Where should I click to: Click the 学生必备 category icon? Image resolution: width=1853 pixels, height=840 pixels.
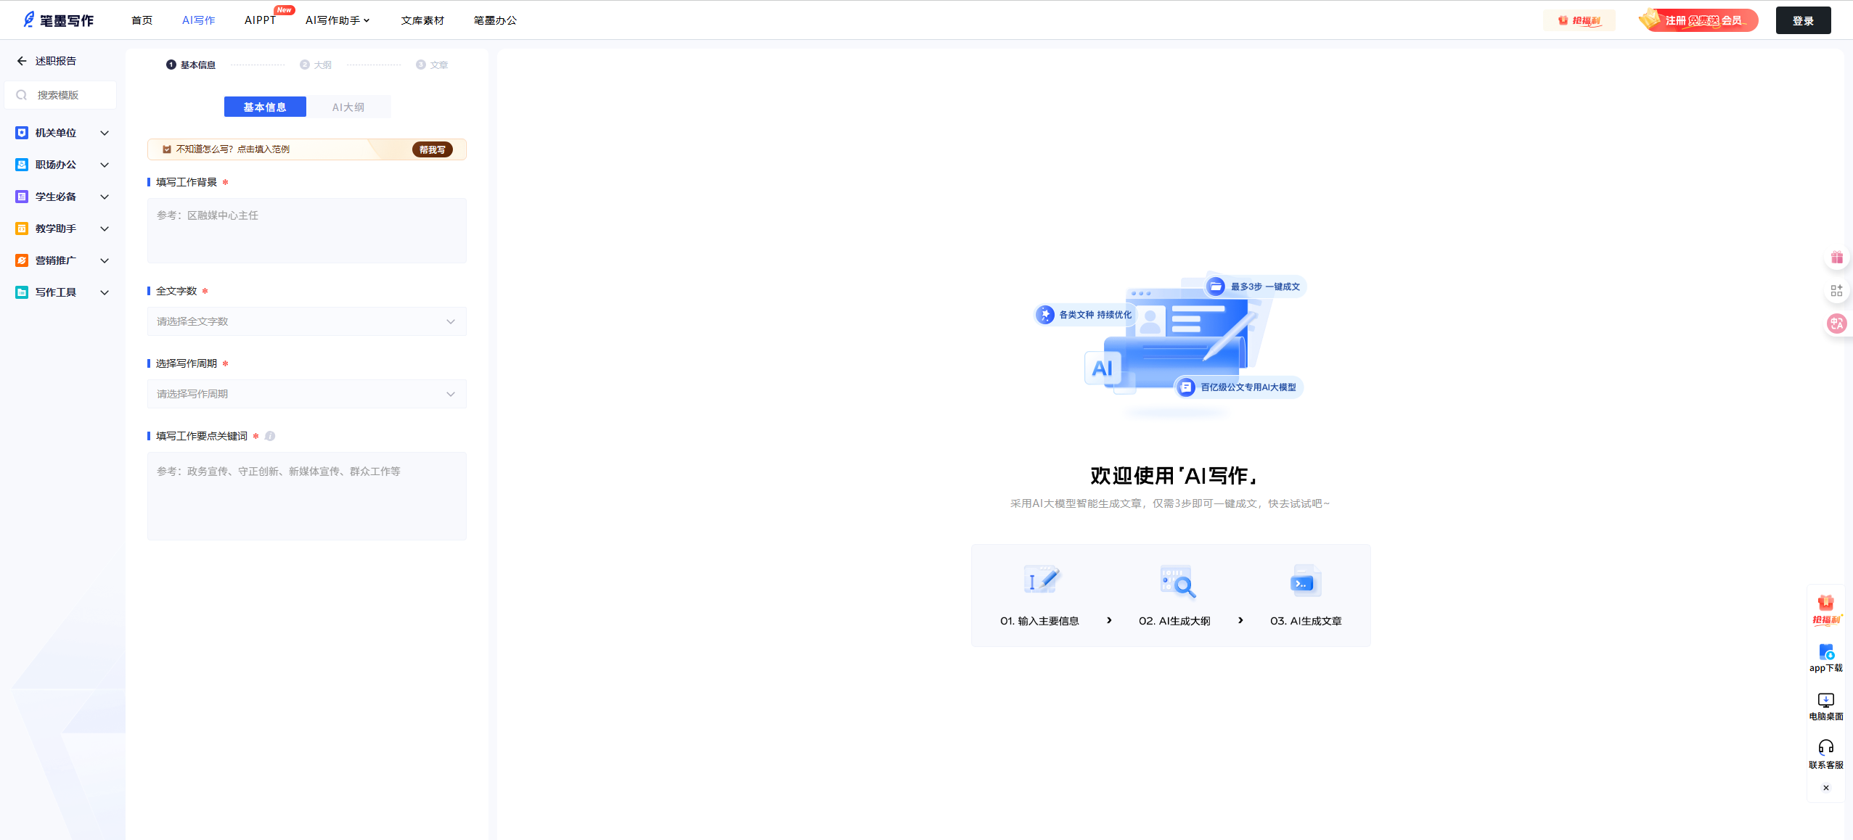tap(22, 197)
